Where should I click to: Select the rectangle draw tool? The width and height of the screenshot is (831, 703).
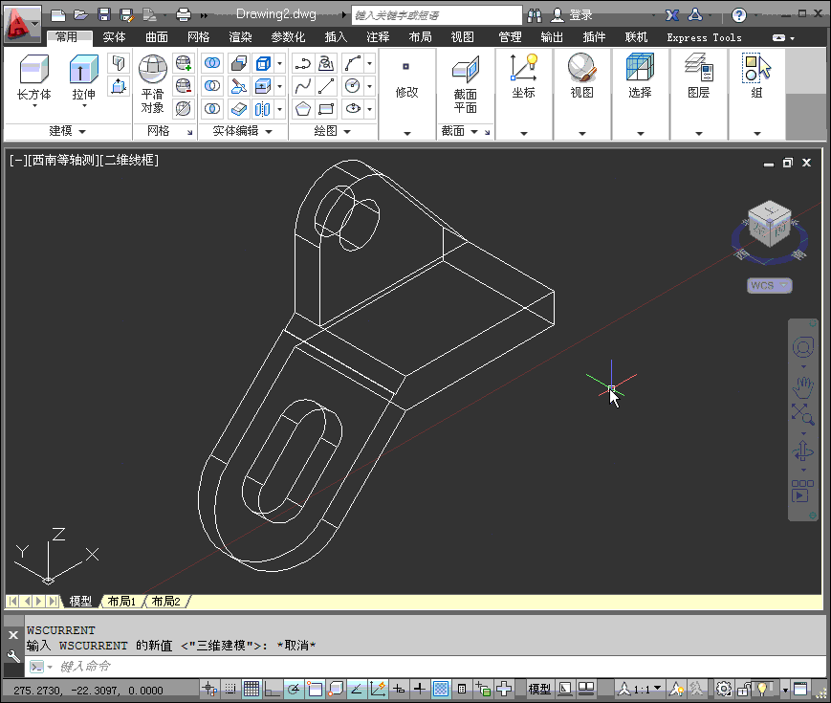coord(326,109)
